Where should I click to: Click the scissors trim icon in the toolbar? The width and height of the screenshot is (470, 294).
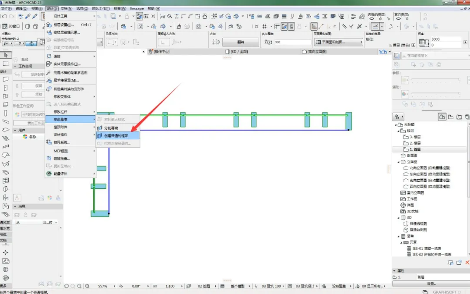(162, 16)
